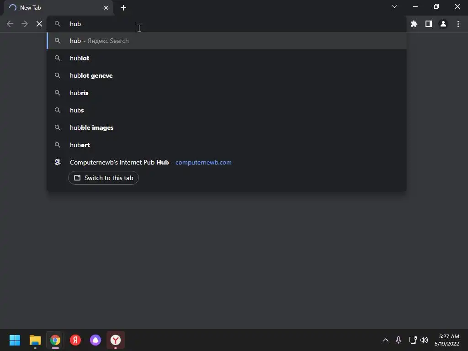Close the New Tab tab
Image resolution: width=468 pixels, height=351 pixels.
pyautogui.click(x=106, y=8)
